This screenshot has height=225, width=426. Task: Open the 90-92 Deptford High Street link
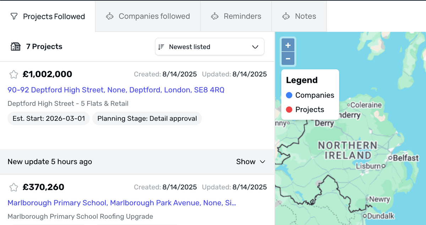(116, 90)
